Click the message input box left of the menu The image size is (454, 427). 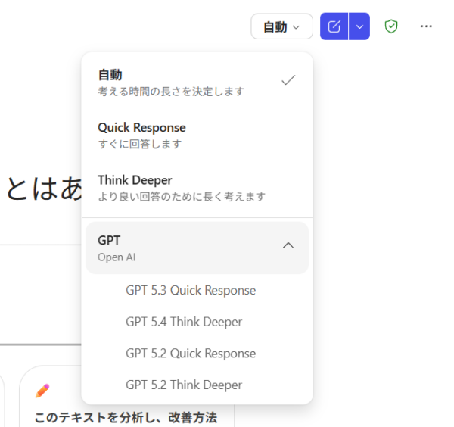(x=38, y=295)
